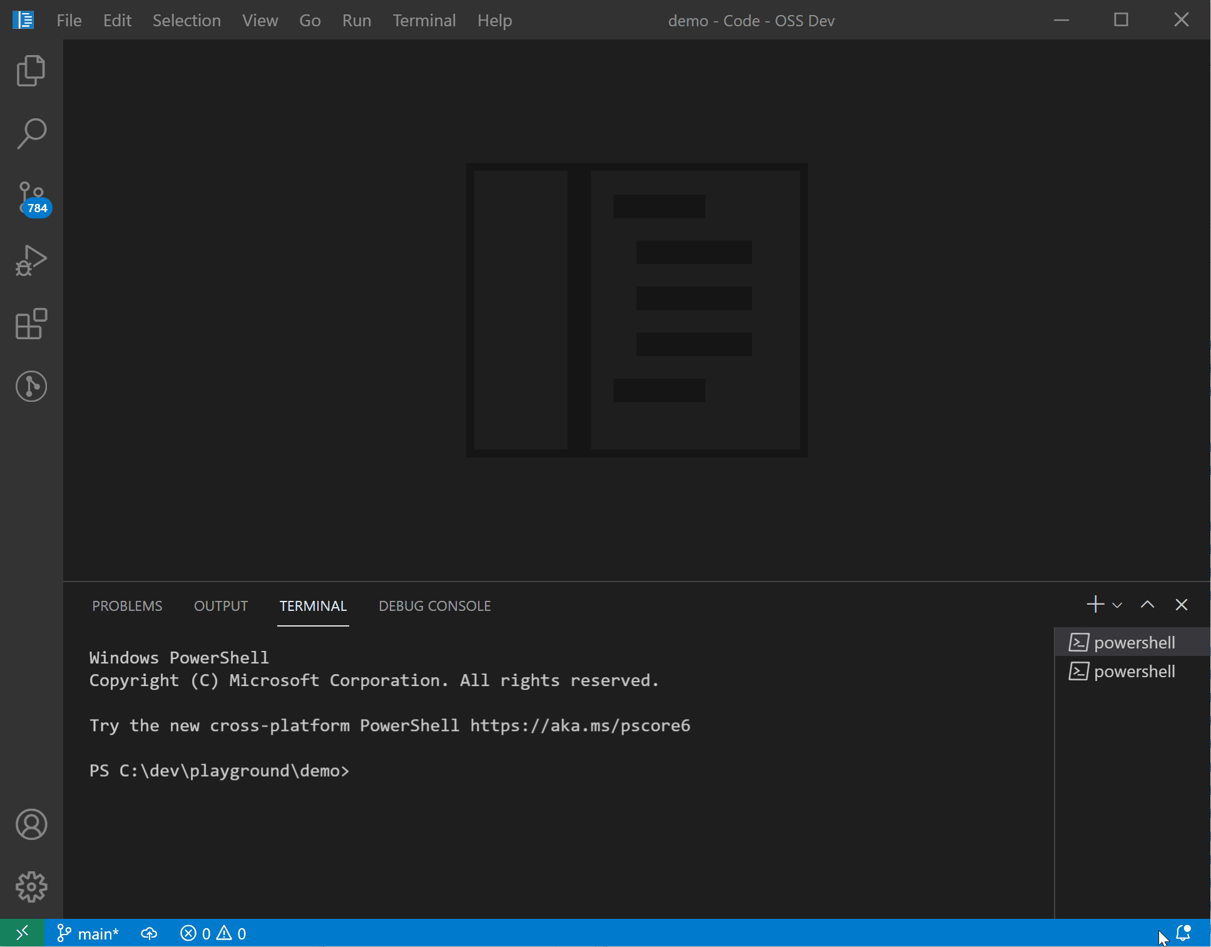Click the 'Windows PowerShell' terminal text
The height and width of the screenshot is (947, 1211).
coord(179,658)
